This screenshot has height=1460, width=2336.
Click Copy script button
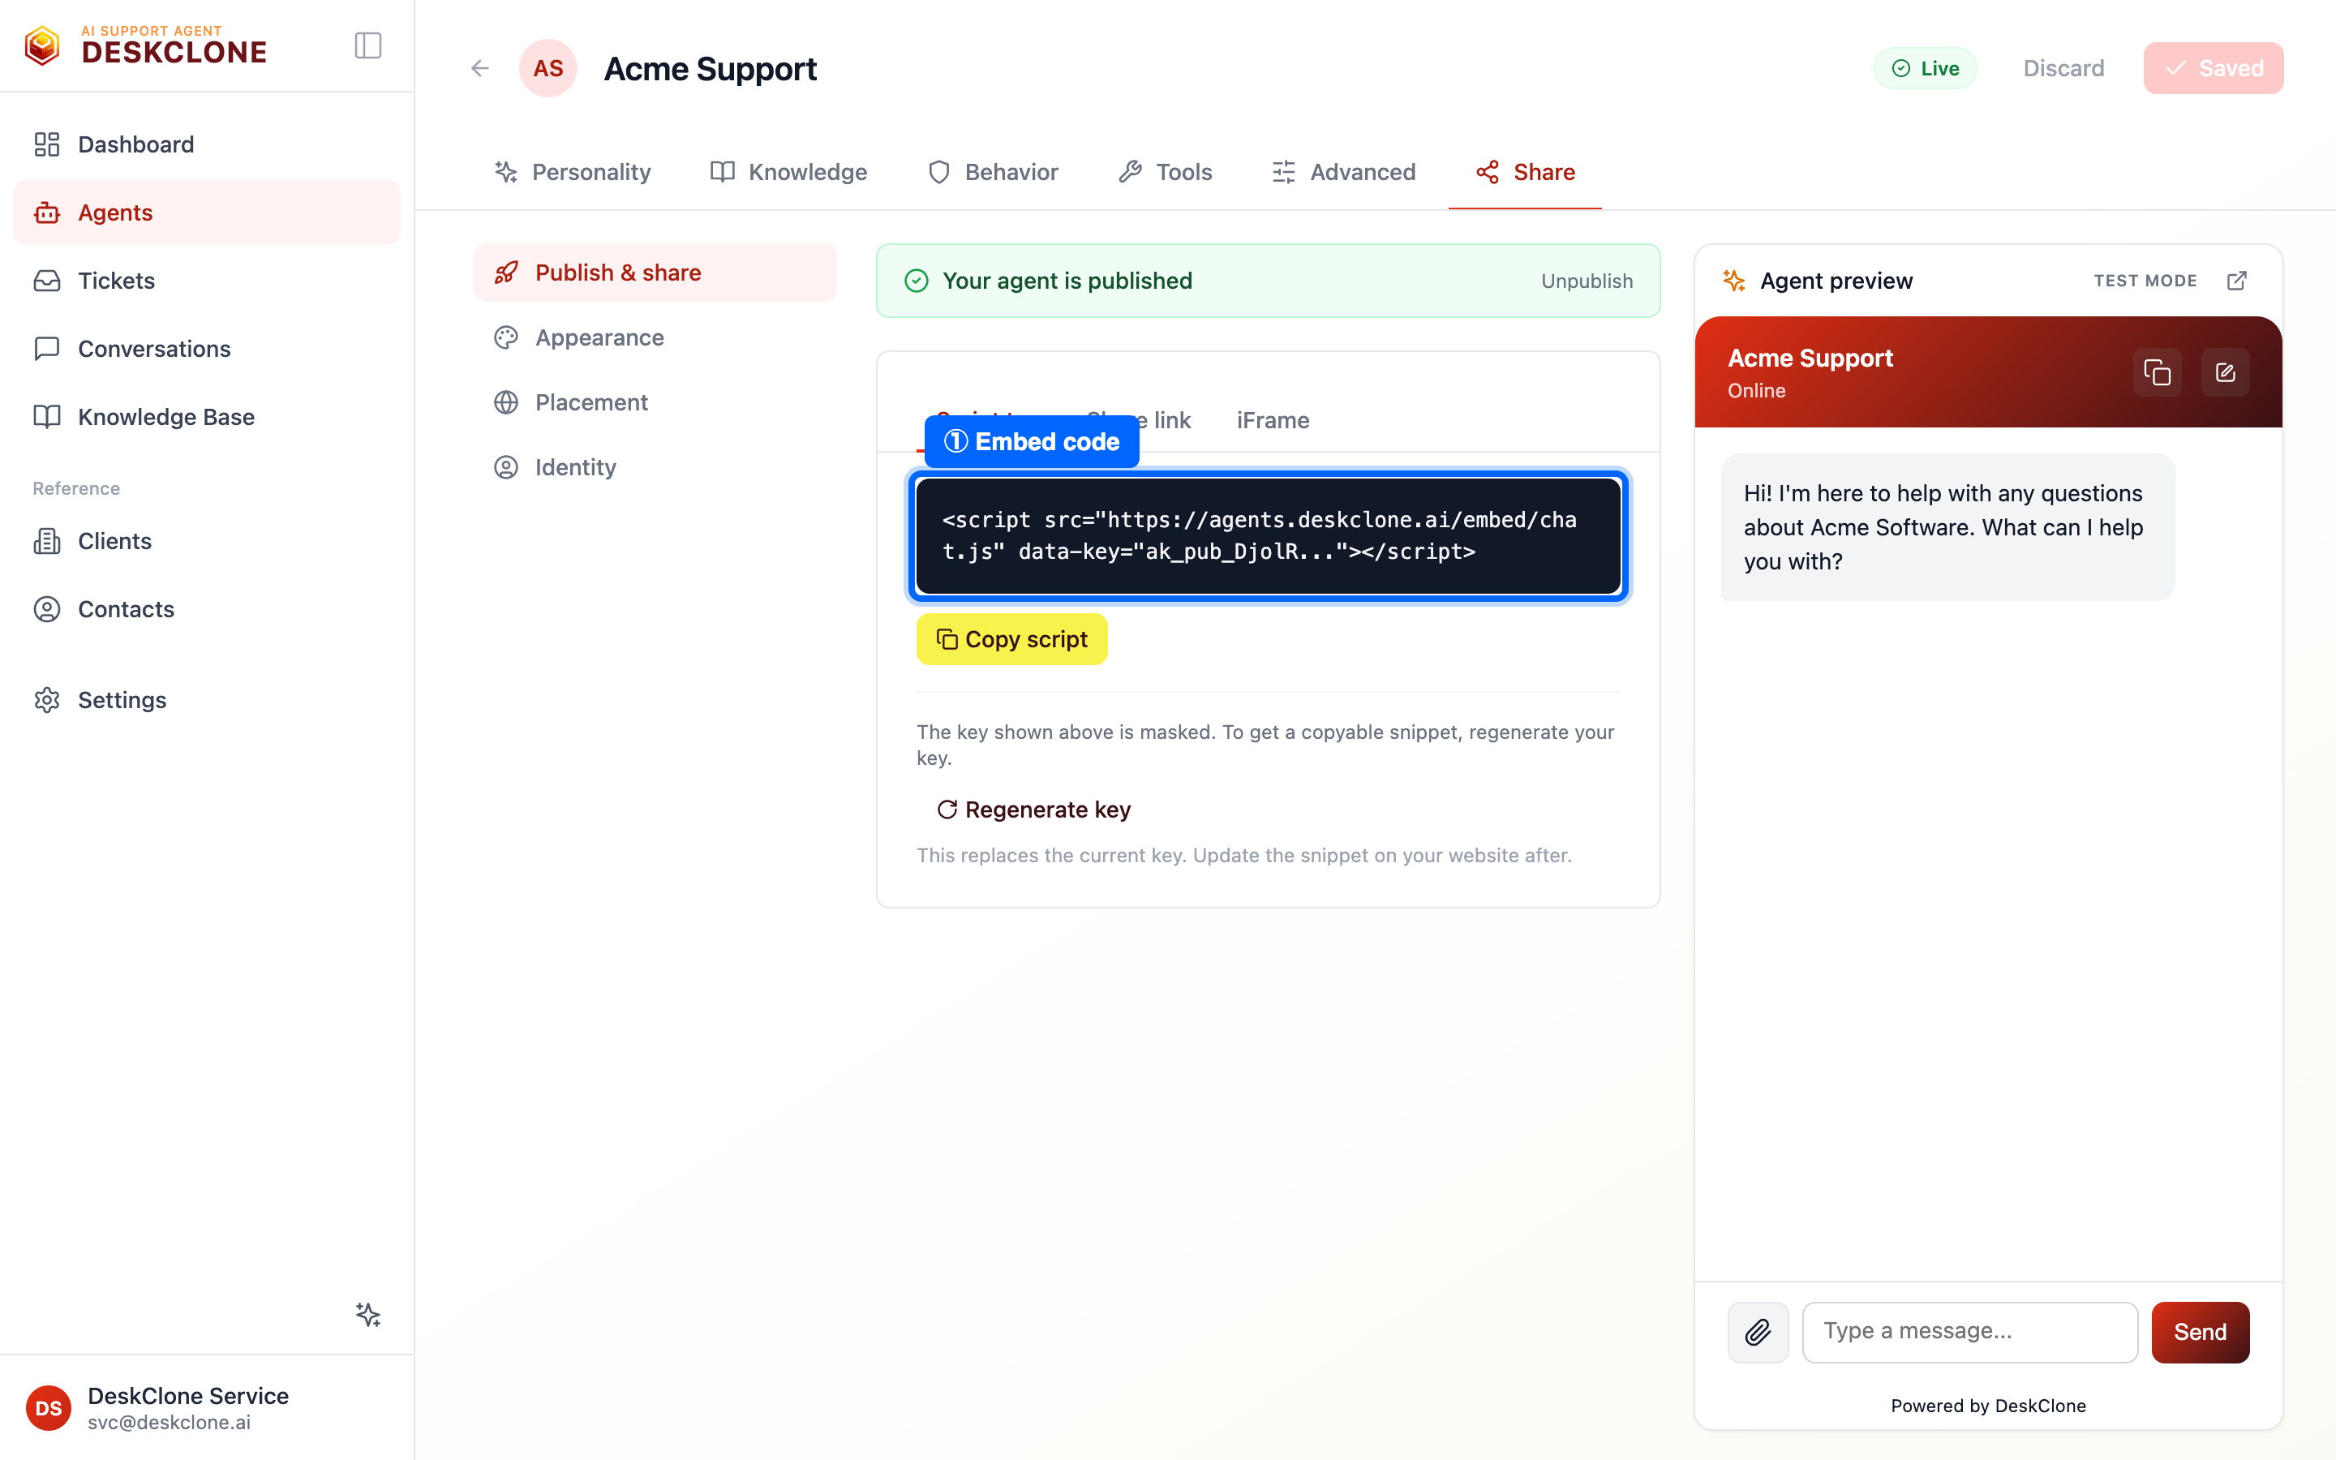click(x=1011, y=639)
